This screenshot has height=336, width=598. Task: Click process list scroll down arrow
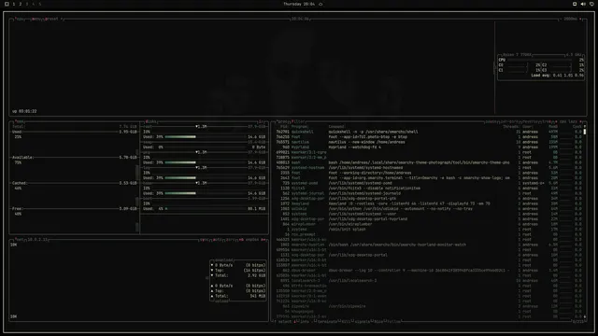(585, 316)
